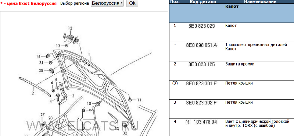Open the region dropdown showing Белоруссия
294x136 pixels.
point(107,3)
